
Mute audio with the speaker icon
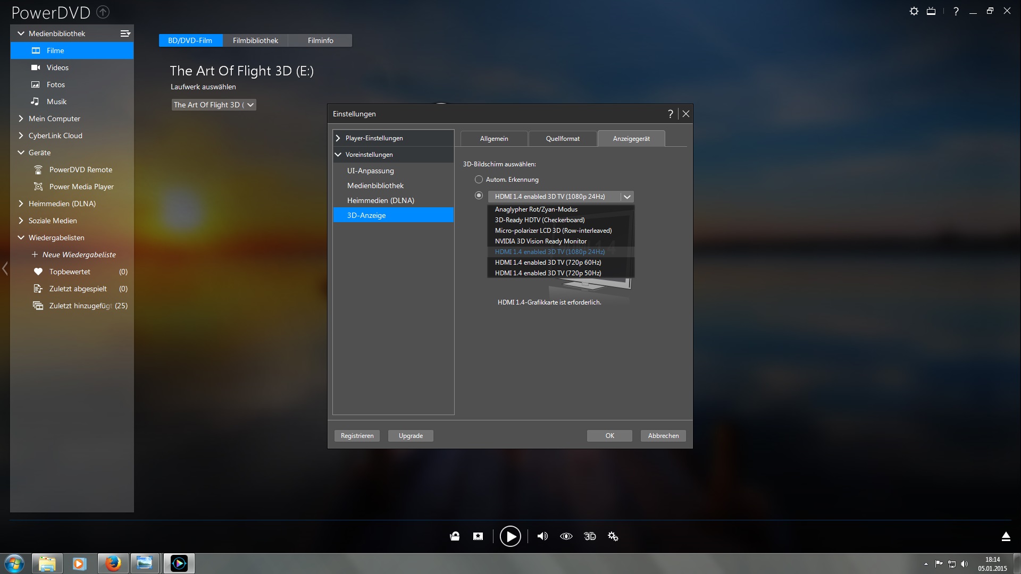(x=542, y=536)
